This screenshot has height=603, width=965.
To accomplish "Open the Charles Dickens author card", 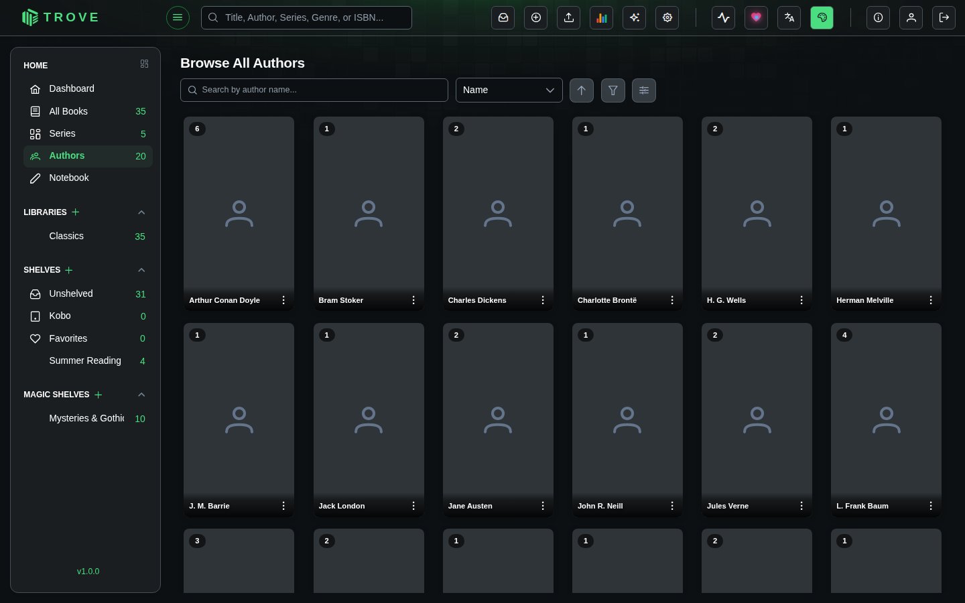I will tap(498, 214).
